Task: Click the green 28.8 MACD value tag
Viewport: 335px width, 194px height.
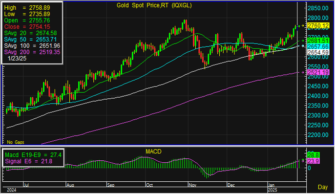Action: [313, 155]
